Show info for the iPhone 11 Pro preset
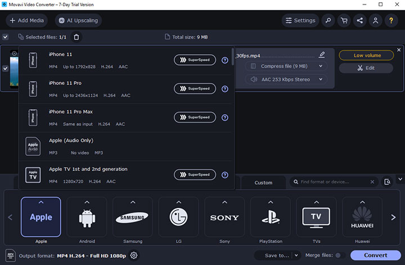The width and height of the screenshot is (405, 265). (x=225, y=89)
